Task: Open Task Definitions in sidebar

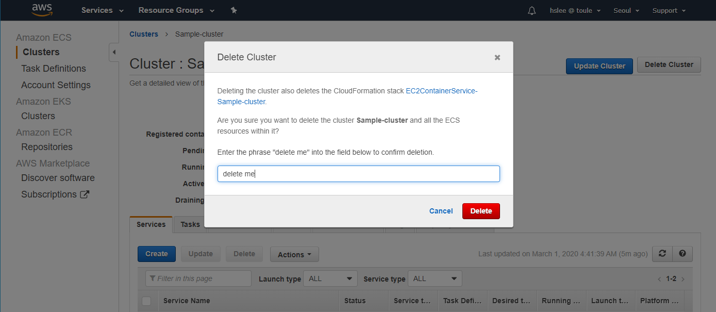Action: pyautogui.click(x=54, y=69)
